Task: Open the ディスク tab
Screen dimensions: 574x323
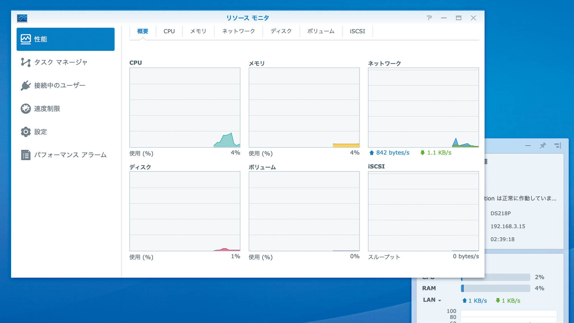Action: [281, 31]
